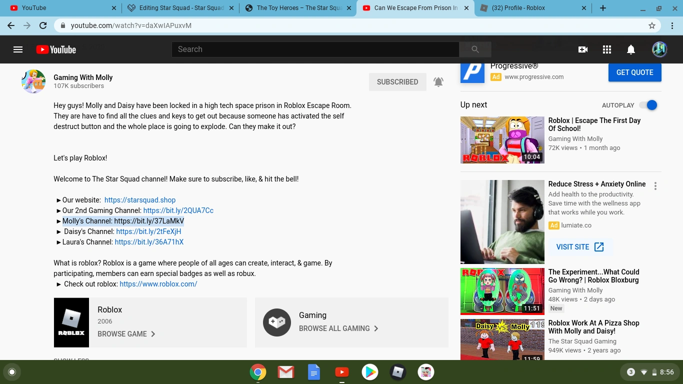
Task: Open the account avatar menu
Action: 659,49
